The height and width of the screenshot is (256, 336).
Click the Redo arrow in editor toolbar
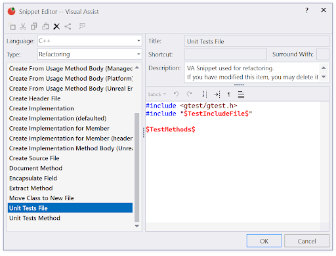(x=189, y=95)
